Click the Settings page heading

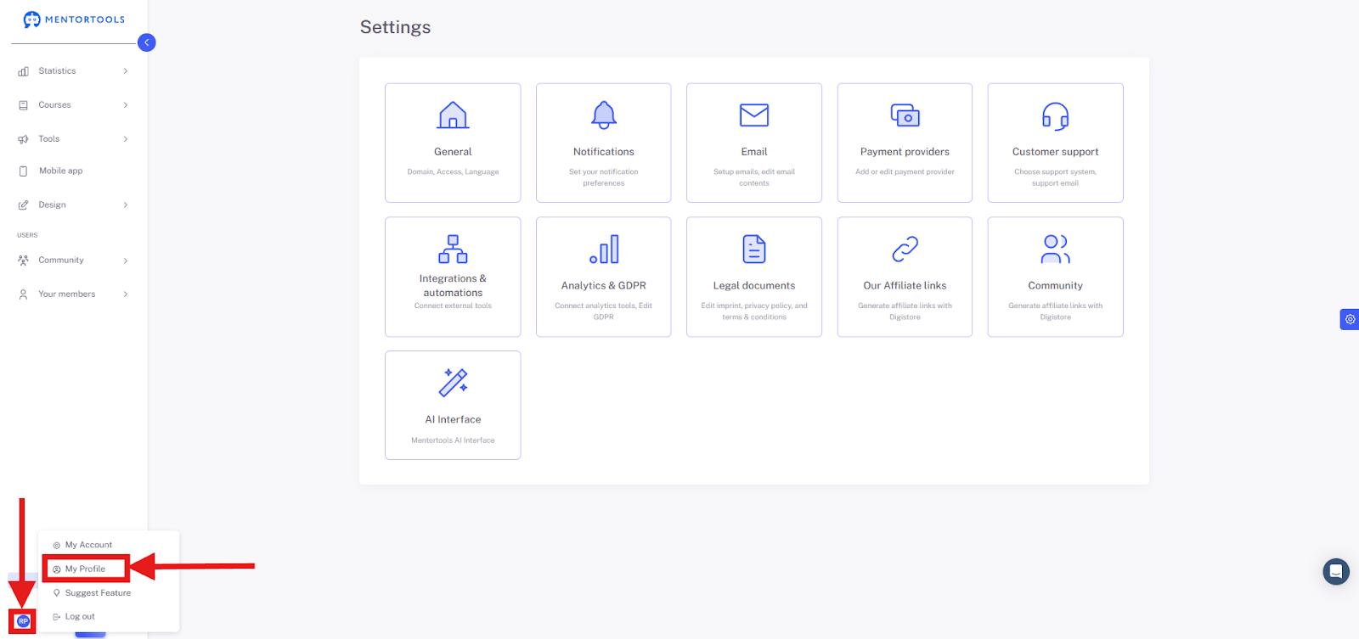coord(395,27)
